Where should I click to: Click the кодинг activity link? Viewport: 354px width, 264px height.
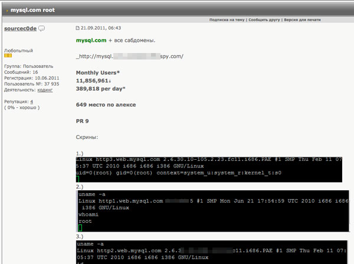[45, 90]
